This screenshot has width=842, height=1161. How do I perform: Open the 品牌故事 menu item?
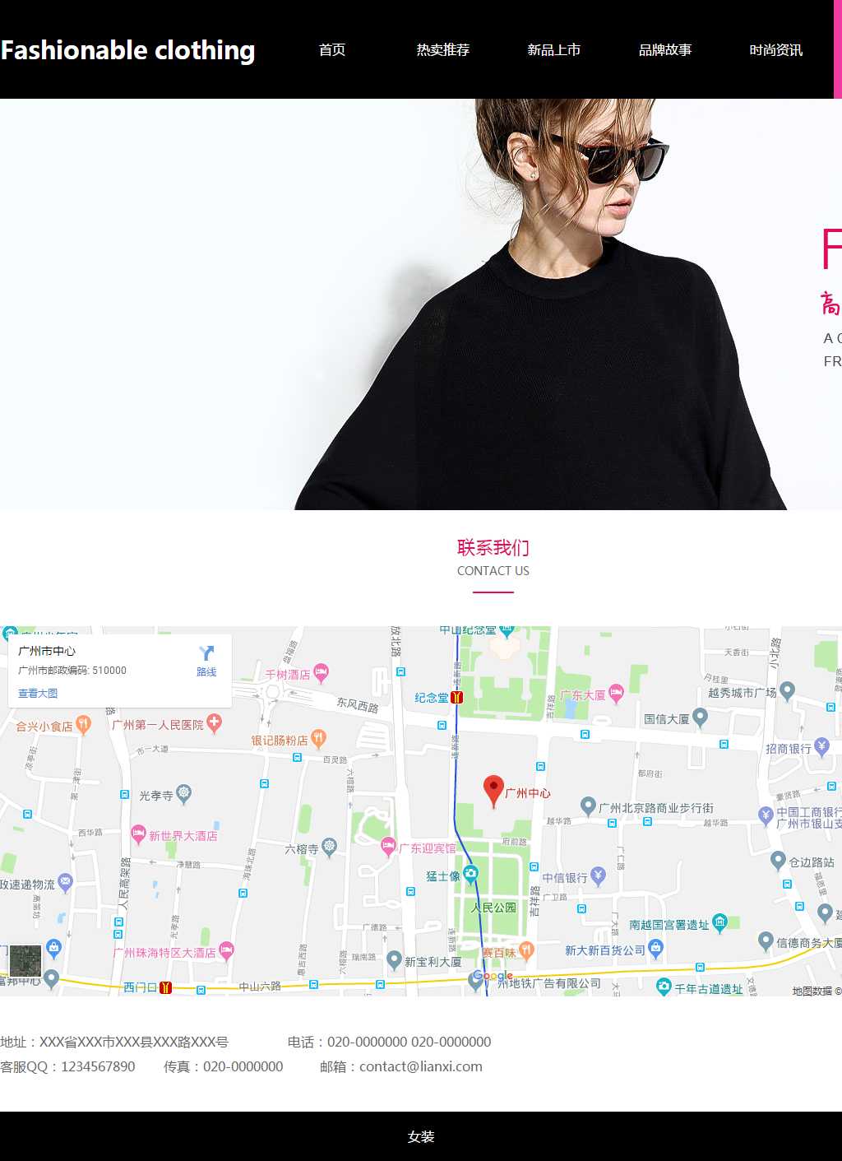pyautogui.click(x=665, y=50)
